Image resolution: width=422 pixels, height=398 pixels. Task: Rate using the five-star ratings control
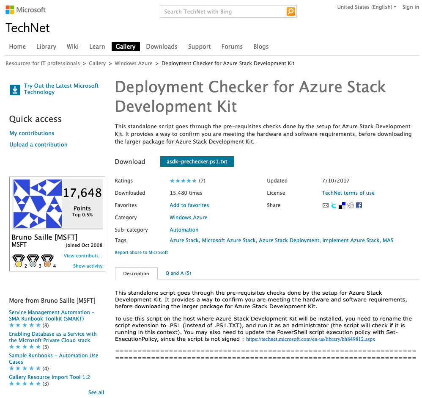point(183,181)
